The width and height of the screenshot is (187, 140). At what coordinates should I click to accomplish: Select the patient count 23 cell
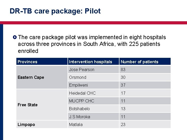click(x=145, y=124)
